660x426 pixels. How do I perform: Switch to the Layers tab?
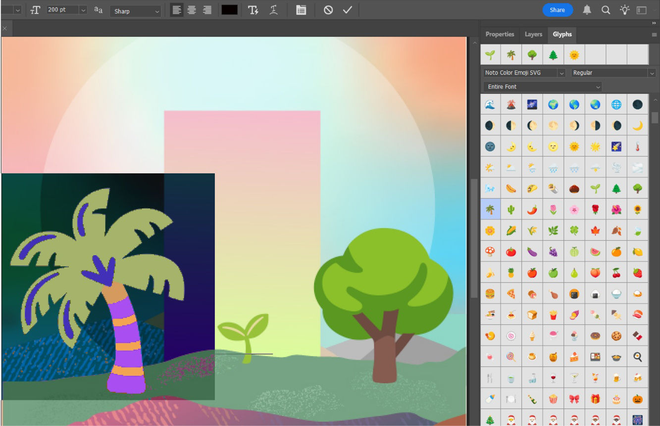[x=533, y=34]
